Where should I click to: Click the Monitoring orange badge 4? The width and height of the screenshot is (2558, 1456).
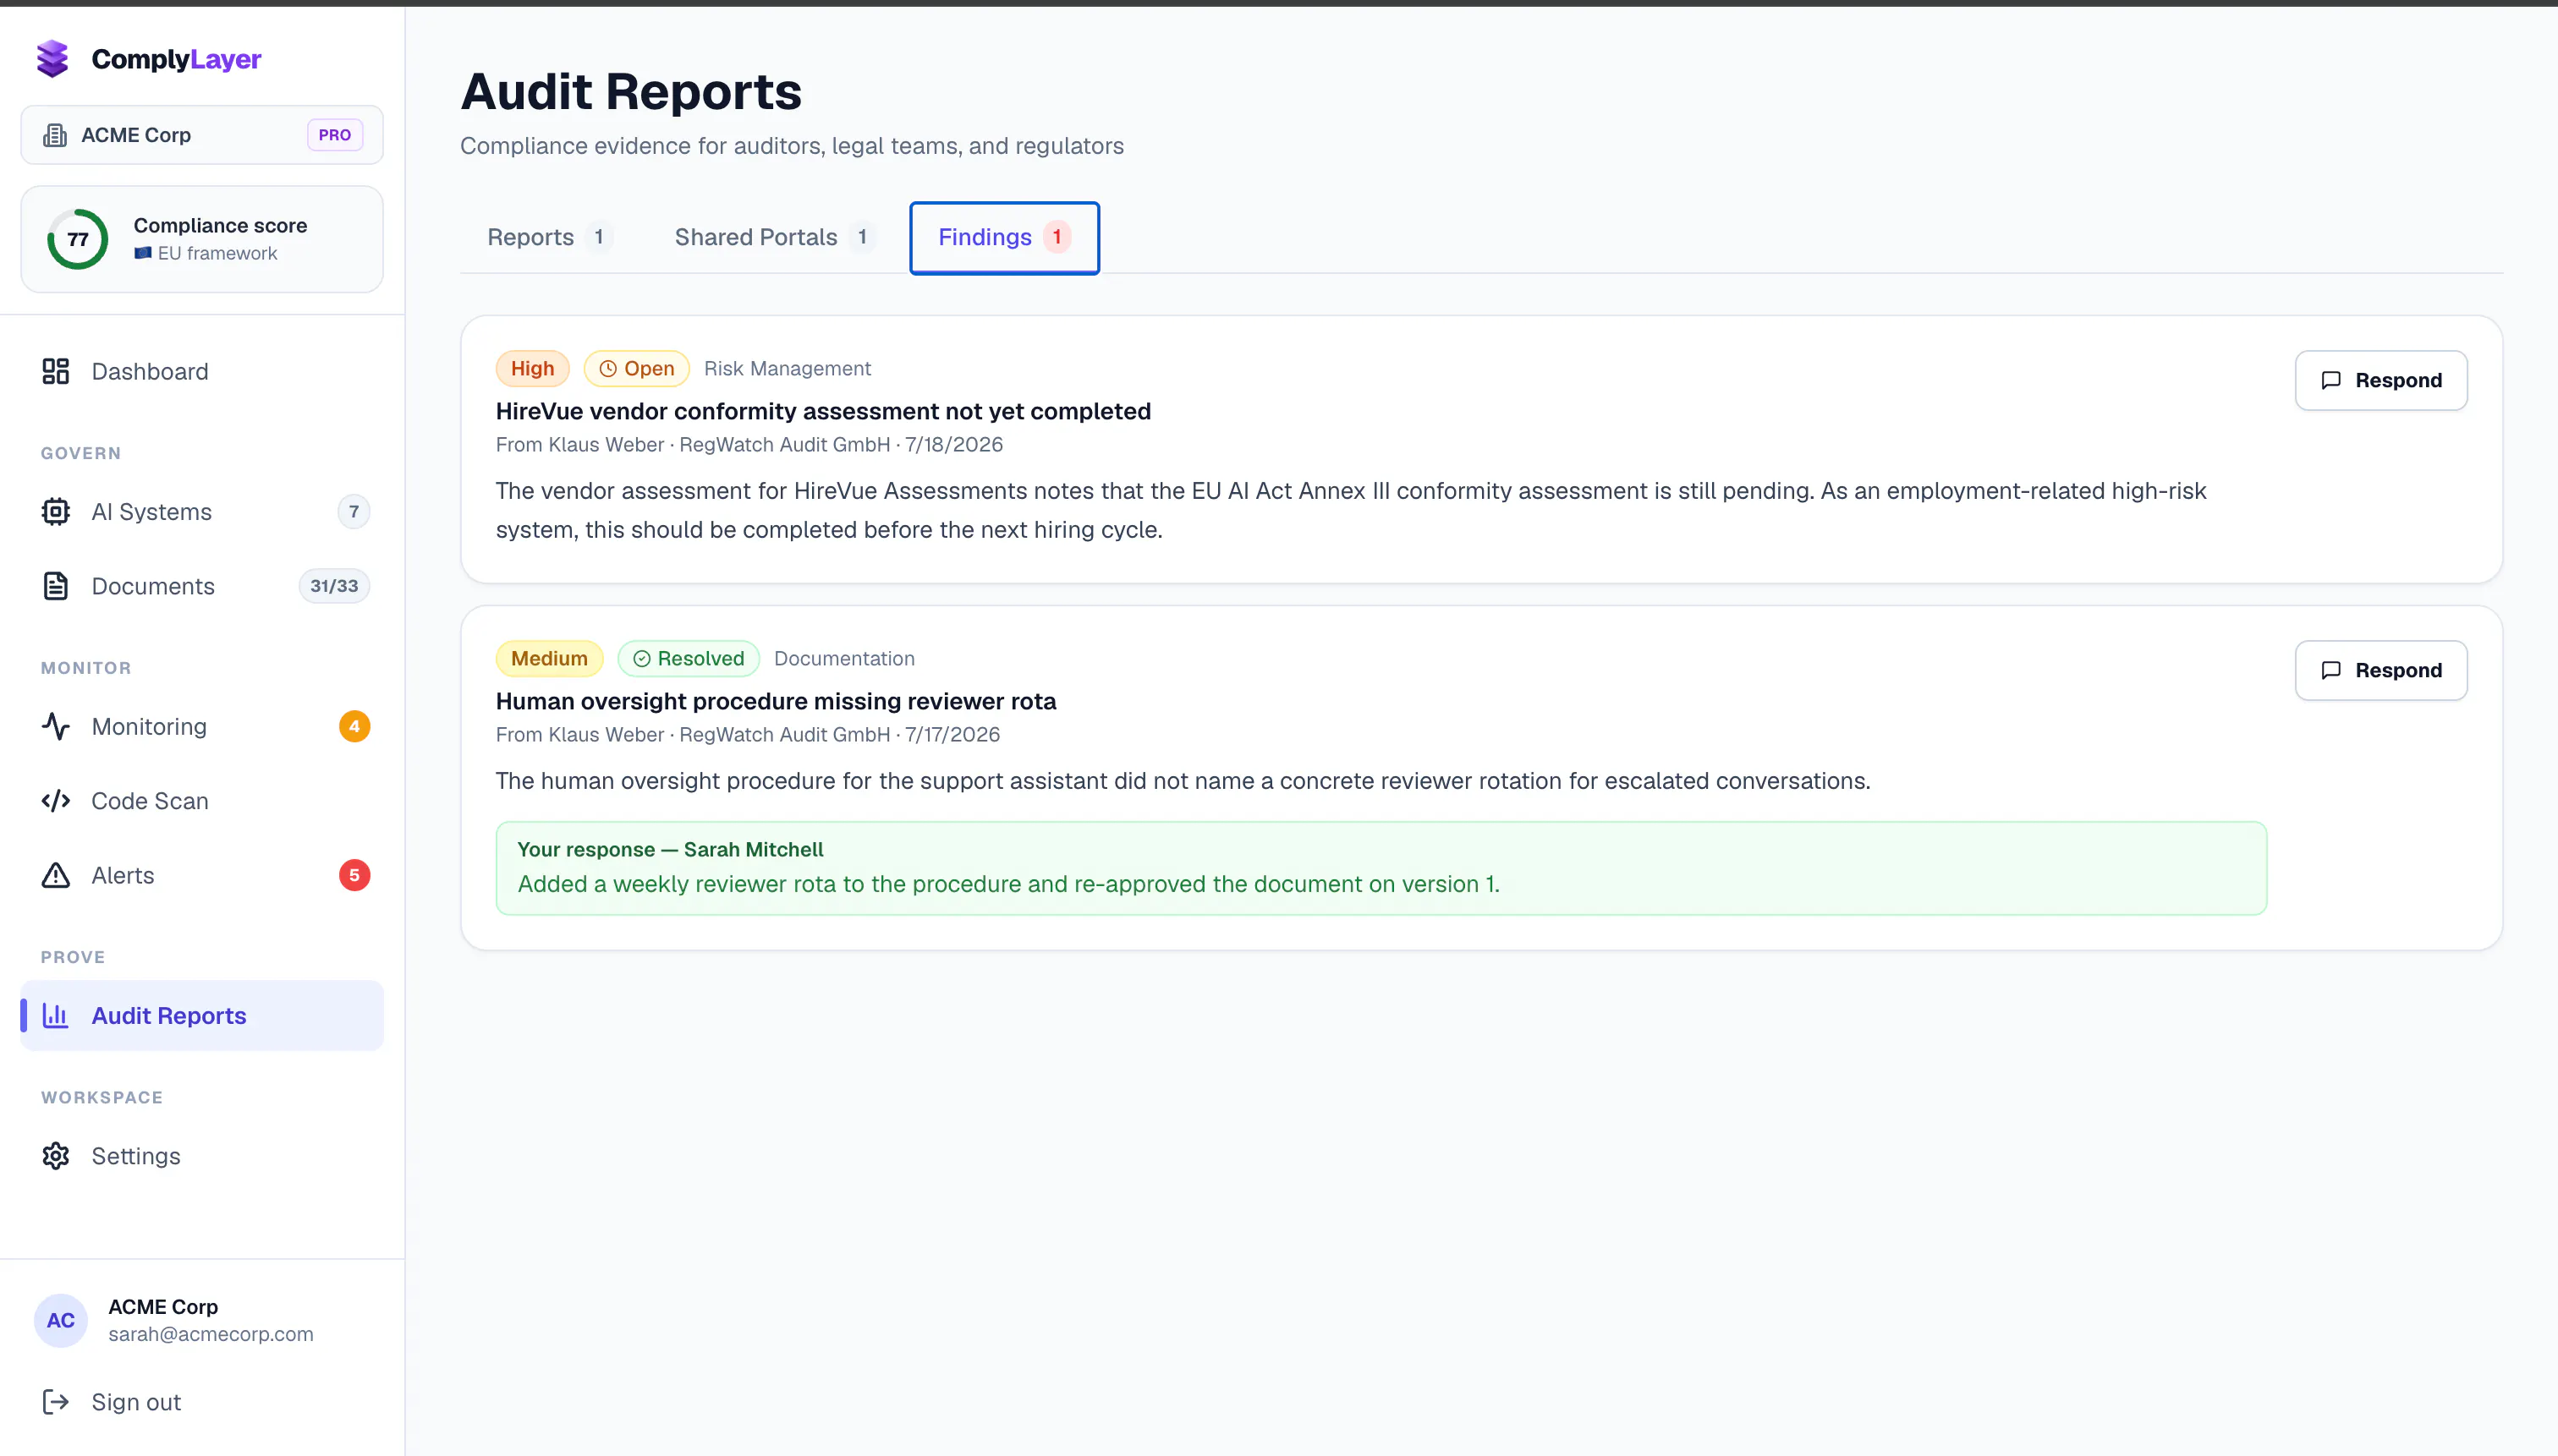(354, 726)
